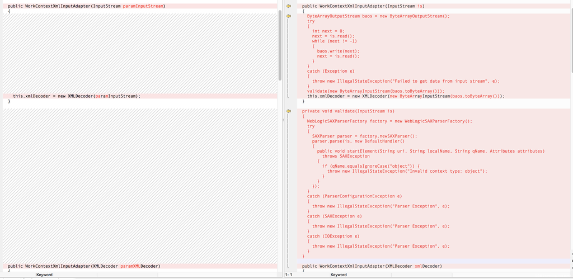Click copy-left arrow beside private void validate
The width and height of the screenshot is (573, 279).
(x=289, y=111)
